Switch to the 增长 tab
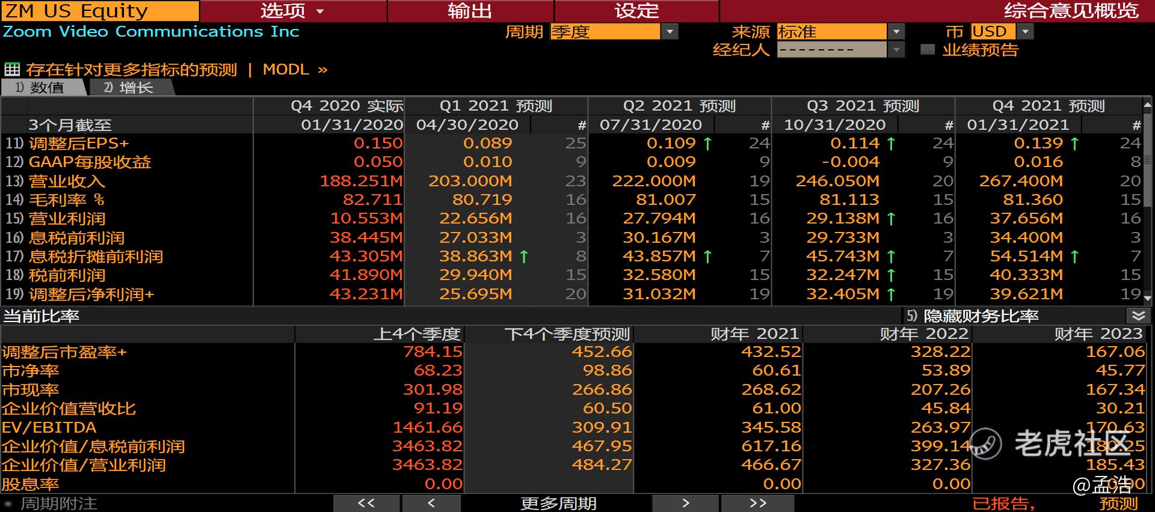This screenshot has height=512, width=1155. point(132,88)
